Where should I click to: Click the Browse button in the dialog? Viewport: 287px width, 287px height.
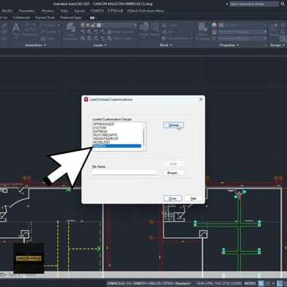[x=174, y=173]
